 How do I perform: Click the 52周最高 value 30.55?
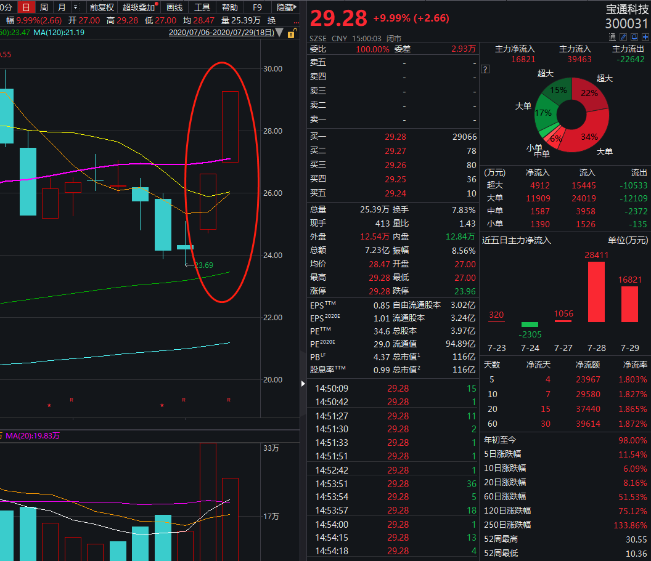(636, 539)
